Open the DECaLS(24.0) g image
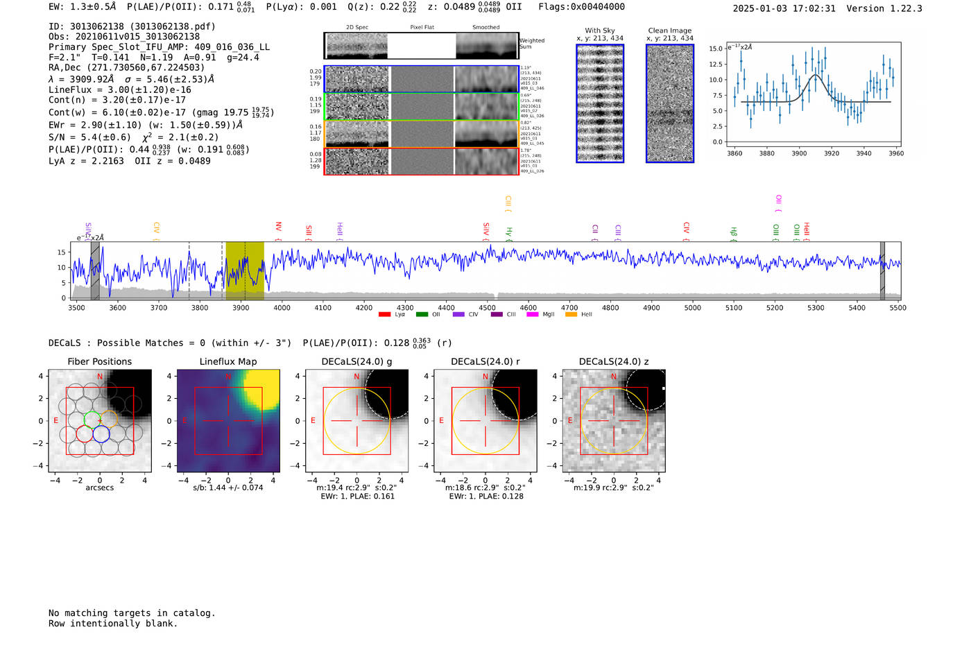 point(356,420)
